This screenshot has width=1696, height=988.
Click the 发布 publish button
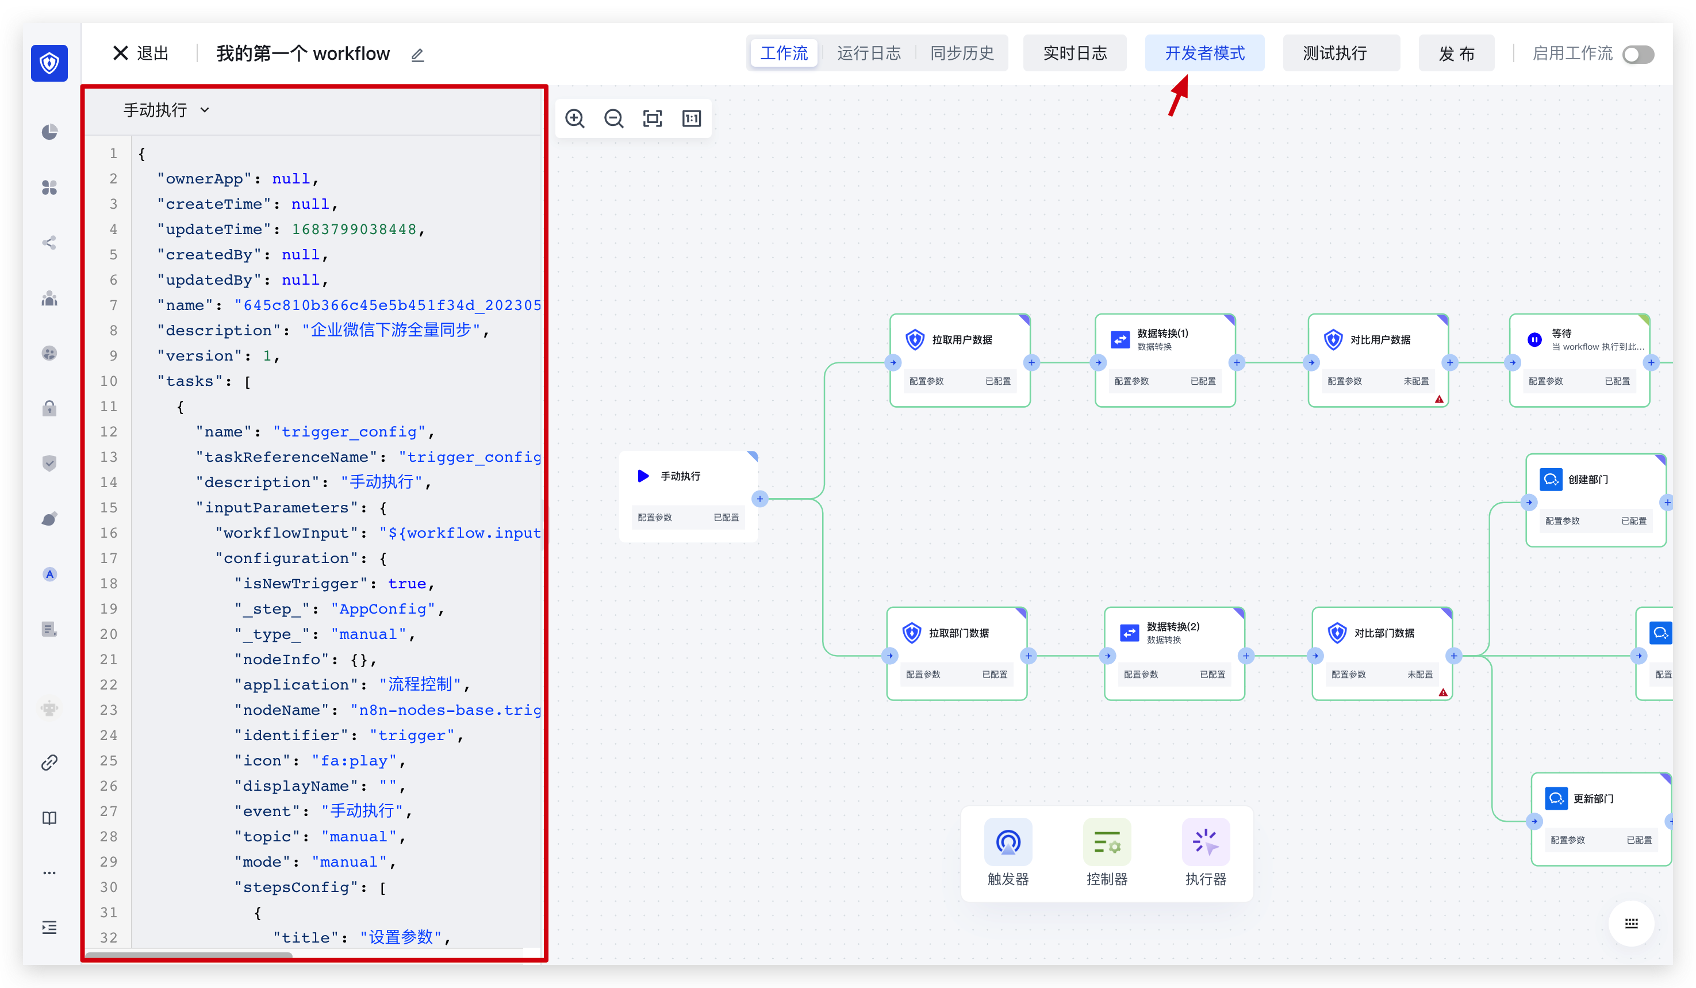pyautogui.click(x=1456, y=53)
